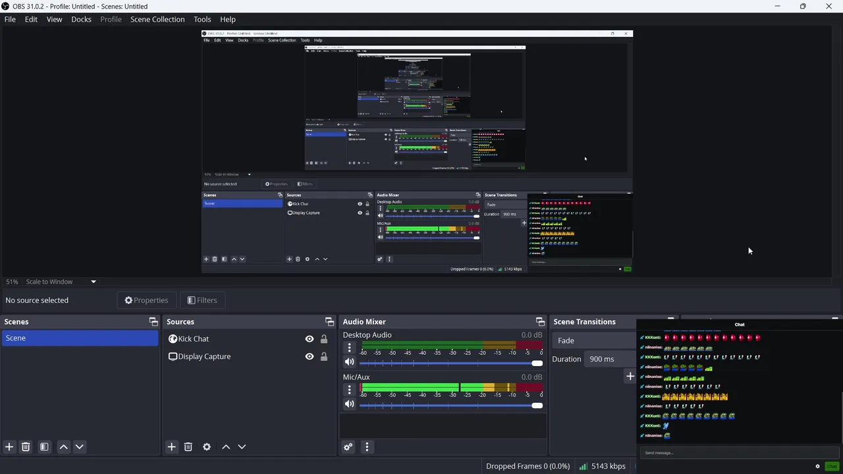This screenshot has height=474, width=843.
Task: Click the Duration 900 ms field
Action: point(611,359)
